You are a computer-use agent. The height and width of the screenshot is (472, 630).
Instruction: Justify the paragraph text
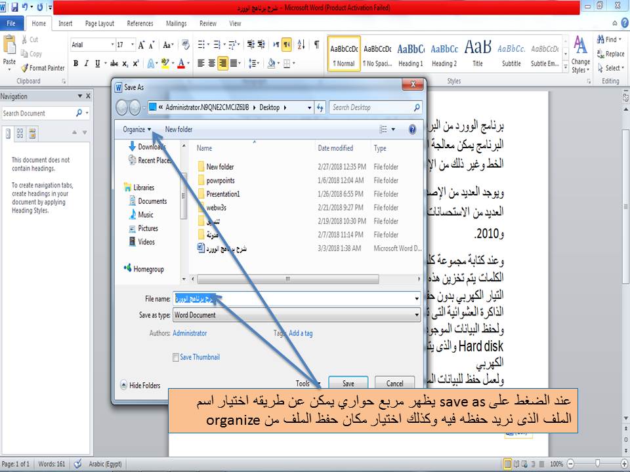point(234,64)
